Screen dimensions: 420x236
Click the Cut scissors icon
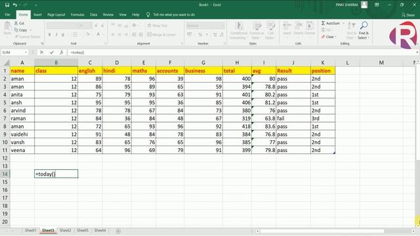tap(16, 24)
